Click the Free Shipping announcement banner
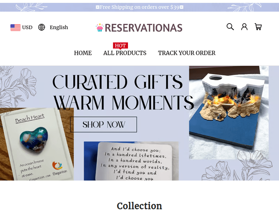 (139, 7)
